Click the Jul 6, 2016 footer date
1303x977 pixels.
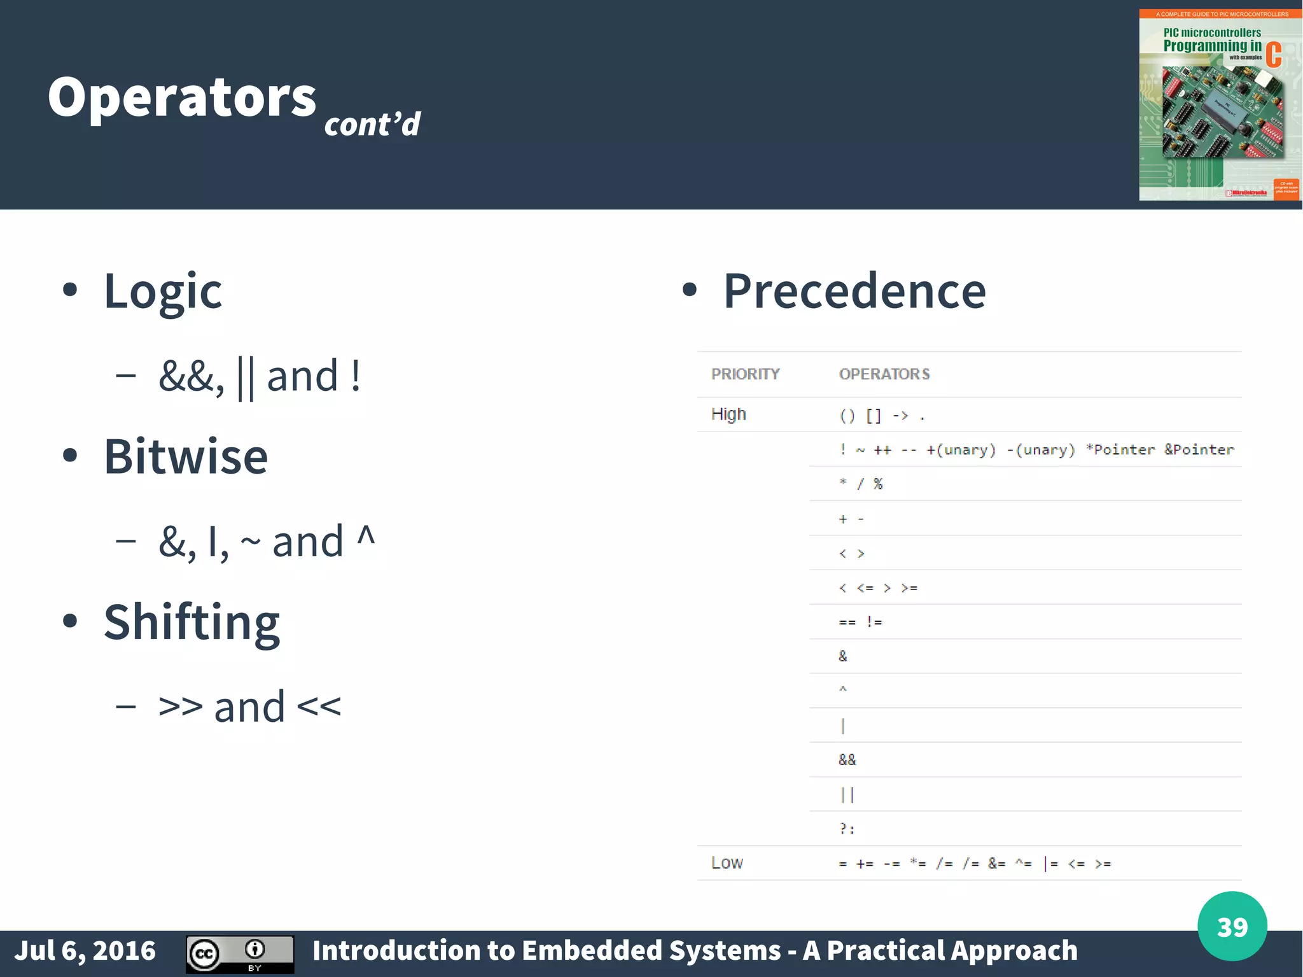pyautogui.click(x=85, y=951)
